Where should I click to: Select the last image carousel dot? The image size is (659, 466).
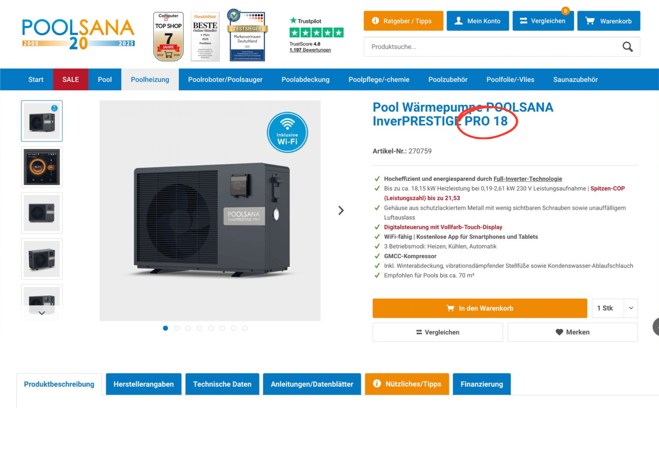coord(245,328)
